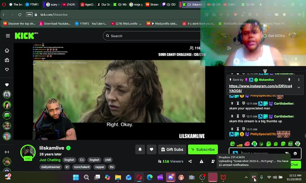Open the taskbar volume control
Screen dimensions: 306x183
[275, 177]
